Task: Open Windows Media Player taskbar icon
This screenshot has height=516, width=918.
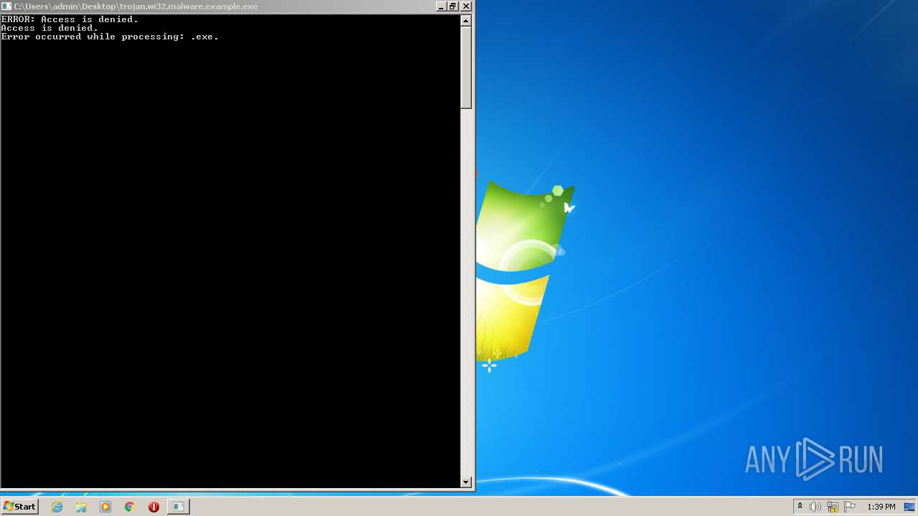Action: [x=105, y=507]
